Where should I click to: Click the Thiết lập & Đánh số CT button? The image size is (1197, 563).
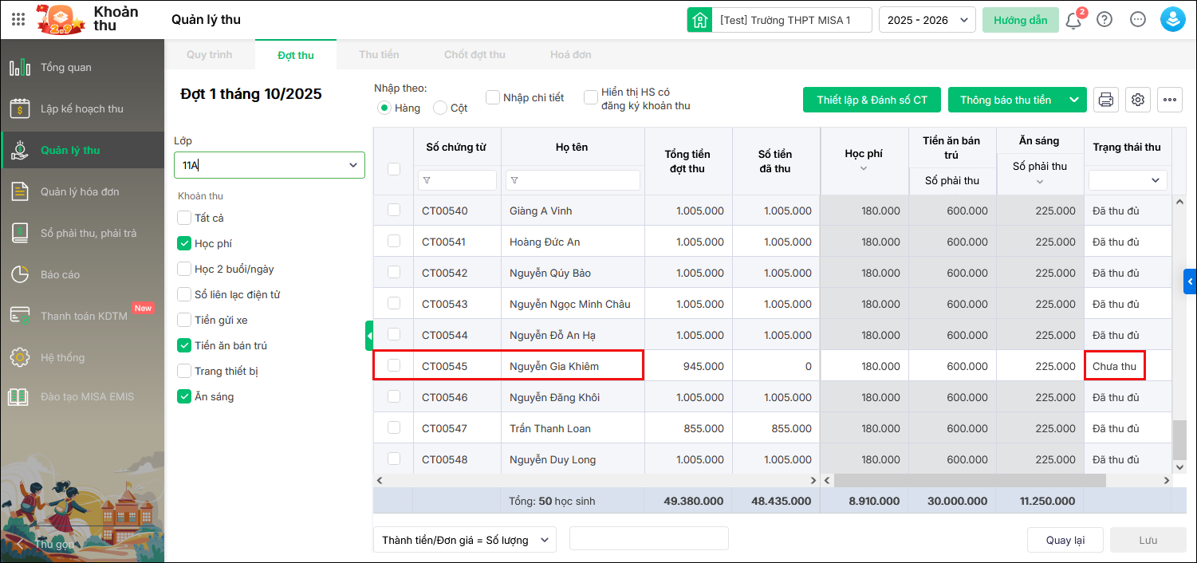point(872,100)
